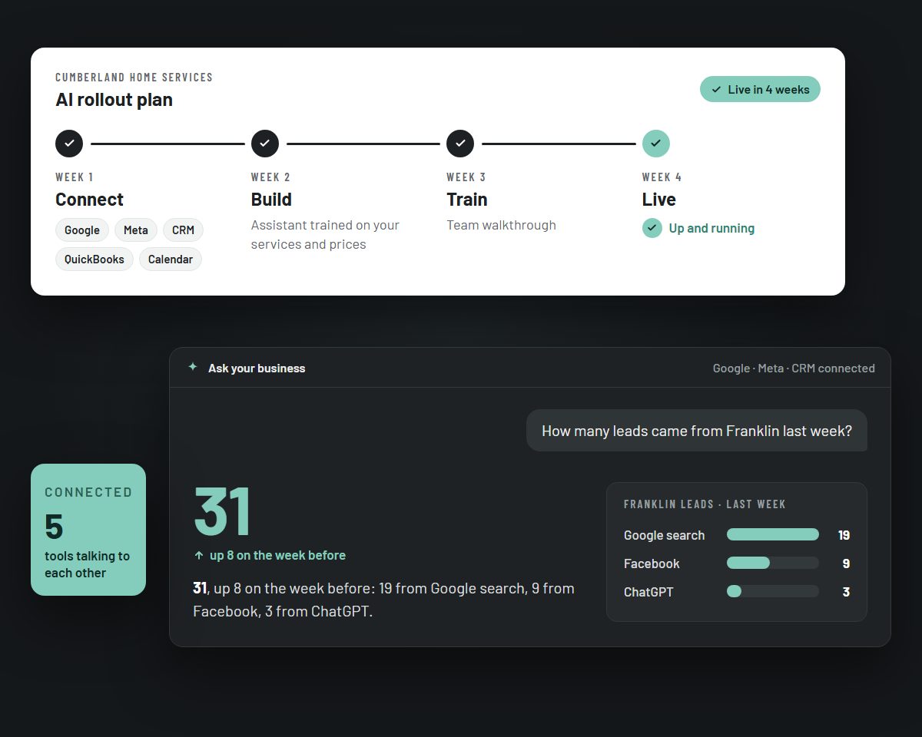Click the checkmark icon beside Up and running
This screenshot has width=922, height=737.
[652, 228]
